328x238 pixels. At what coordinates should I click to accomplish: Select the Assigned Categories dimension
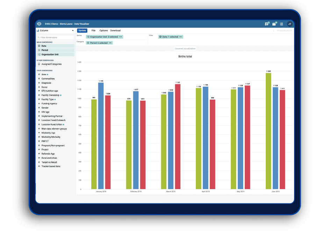tap(51, 64)
